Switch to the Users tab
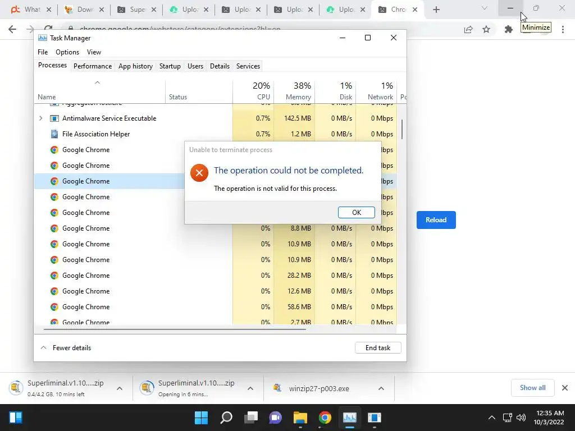Viewport: 575px width, 431px height. pyautogui.click(x=195, y=66)
